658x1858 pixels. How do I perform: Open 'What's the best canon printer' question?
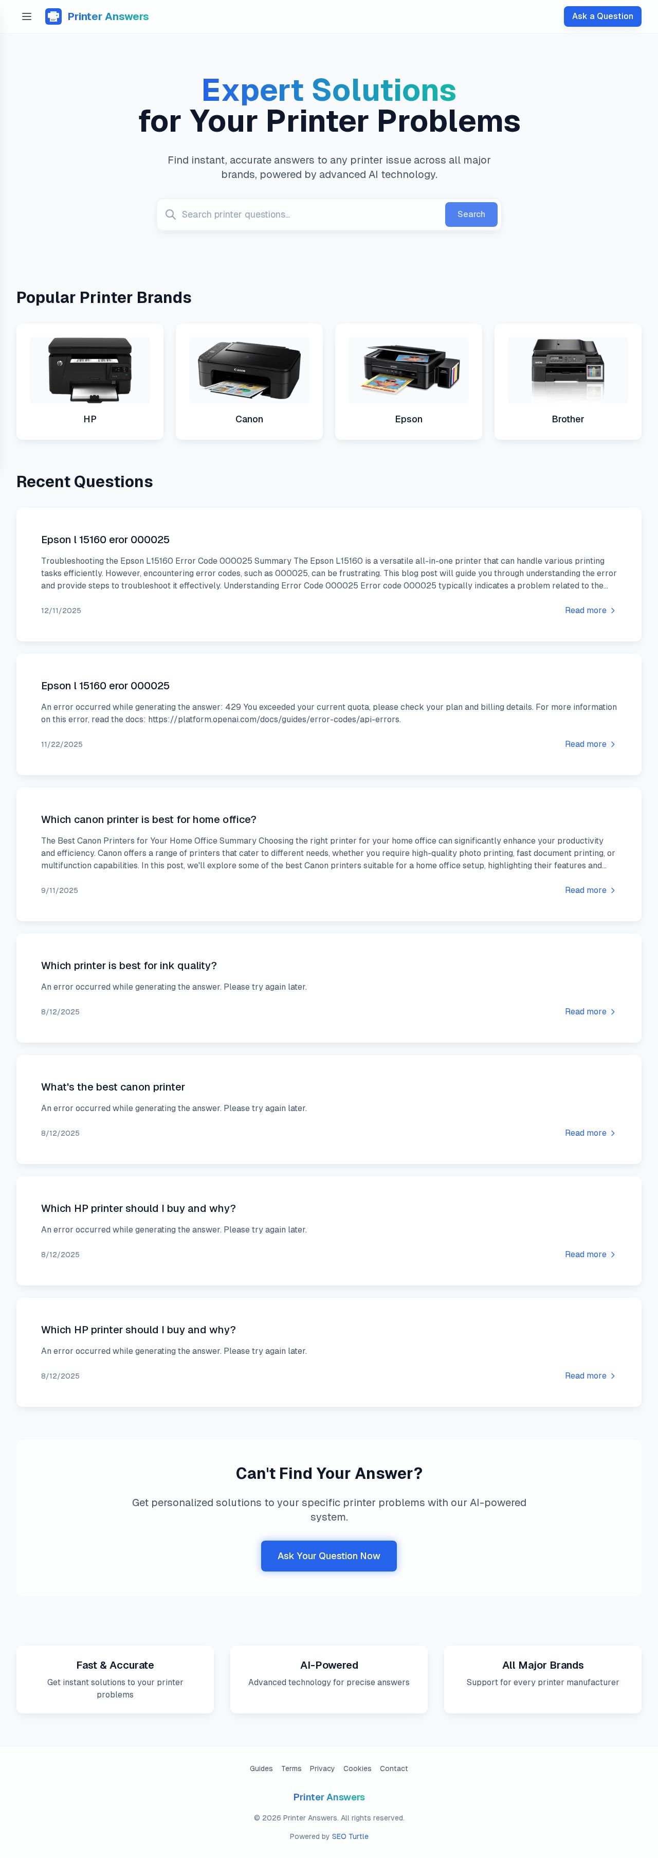pos(113,1086)
